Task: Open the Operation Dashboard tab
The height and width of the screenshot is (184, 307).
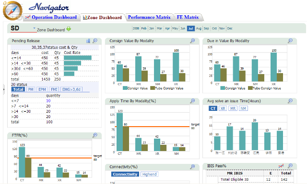Action: coord(51,17)
